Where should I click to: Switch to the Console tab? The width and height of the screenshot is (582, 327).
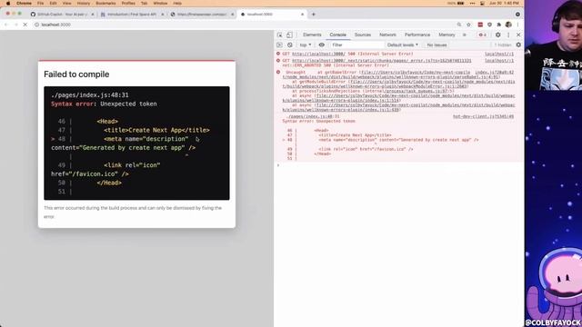(x=337, y=35)
